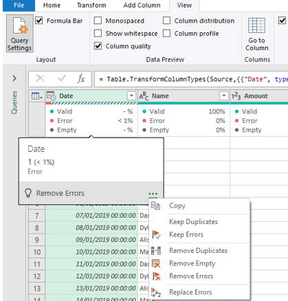Click the Replace Errors icon

tap(156, 293)
